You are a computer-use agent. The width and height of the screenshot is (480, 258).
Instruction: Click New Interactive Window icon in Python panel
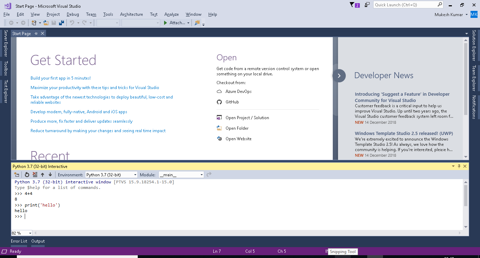click(x=17, y=175)
